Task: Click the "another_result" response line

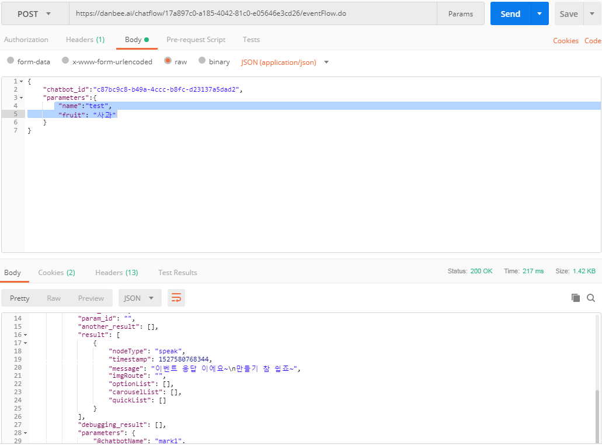Action: click(119, 327)
